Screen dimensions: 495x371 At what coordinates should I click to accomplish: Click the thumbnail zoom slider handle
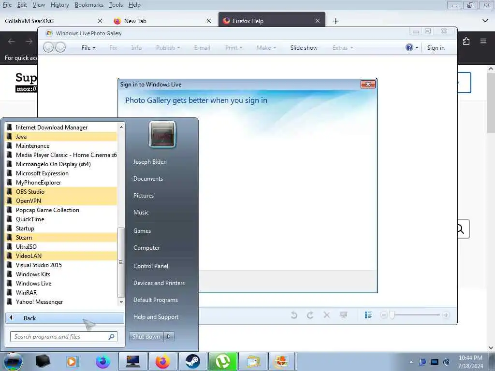point(392,315)
